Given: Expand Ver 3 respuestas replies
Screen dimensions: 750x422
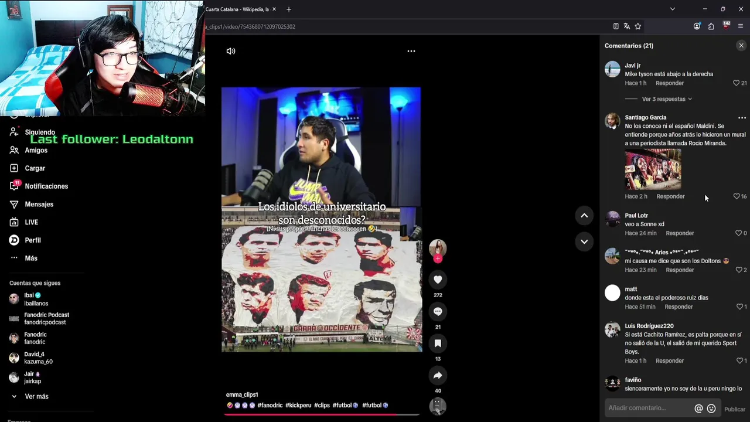Looking at the screenshot, I should [x=667, y=99].
